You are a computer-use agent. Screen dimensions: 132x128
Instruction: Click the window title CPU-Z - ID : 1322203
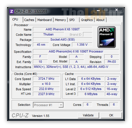pyautogui.click(x=31, y=11)
